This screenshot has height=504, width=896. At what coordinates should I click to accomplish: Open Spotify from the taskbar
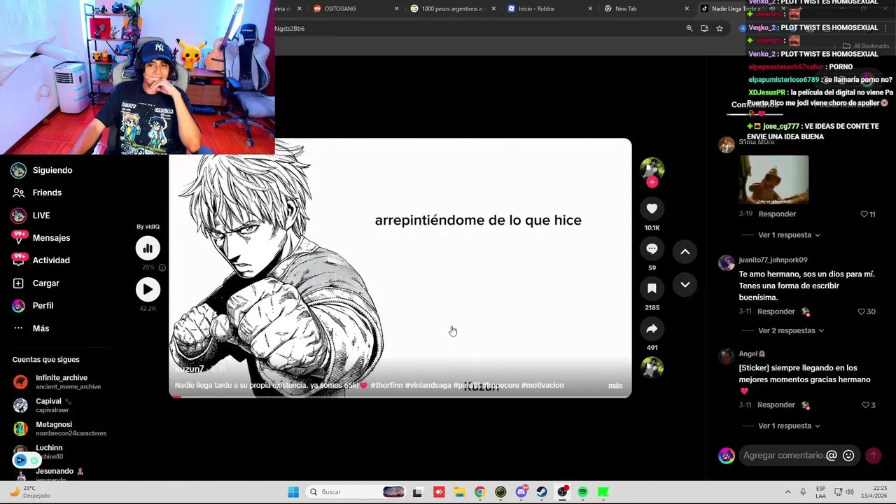(x=582, y=492)
